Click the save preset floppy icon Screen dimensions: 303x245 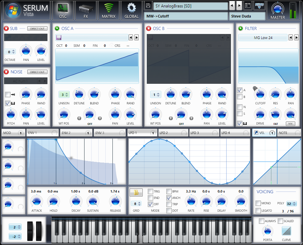tap(148, 6)
